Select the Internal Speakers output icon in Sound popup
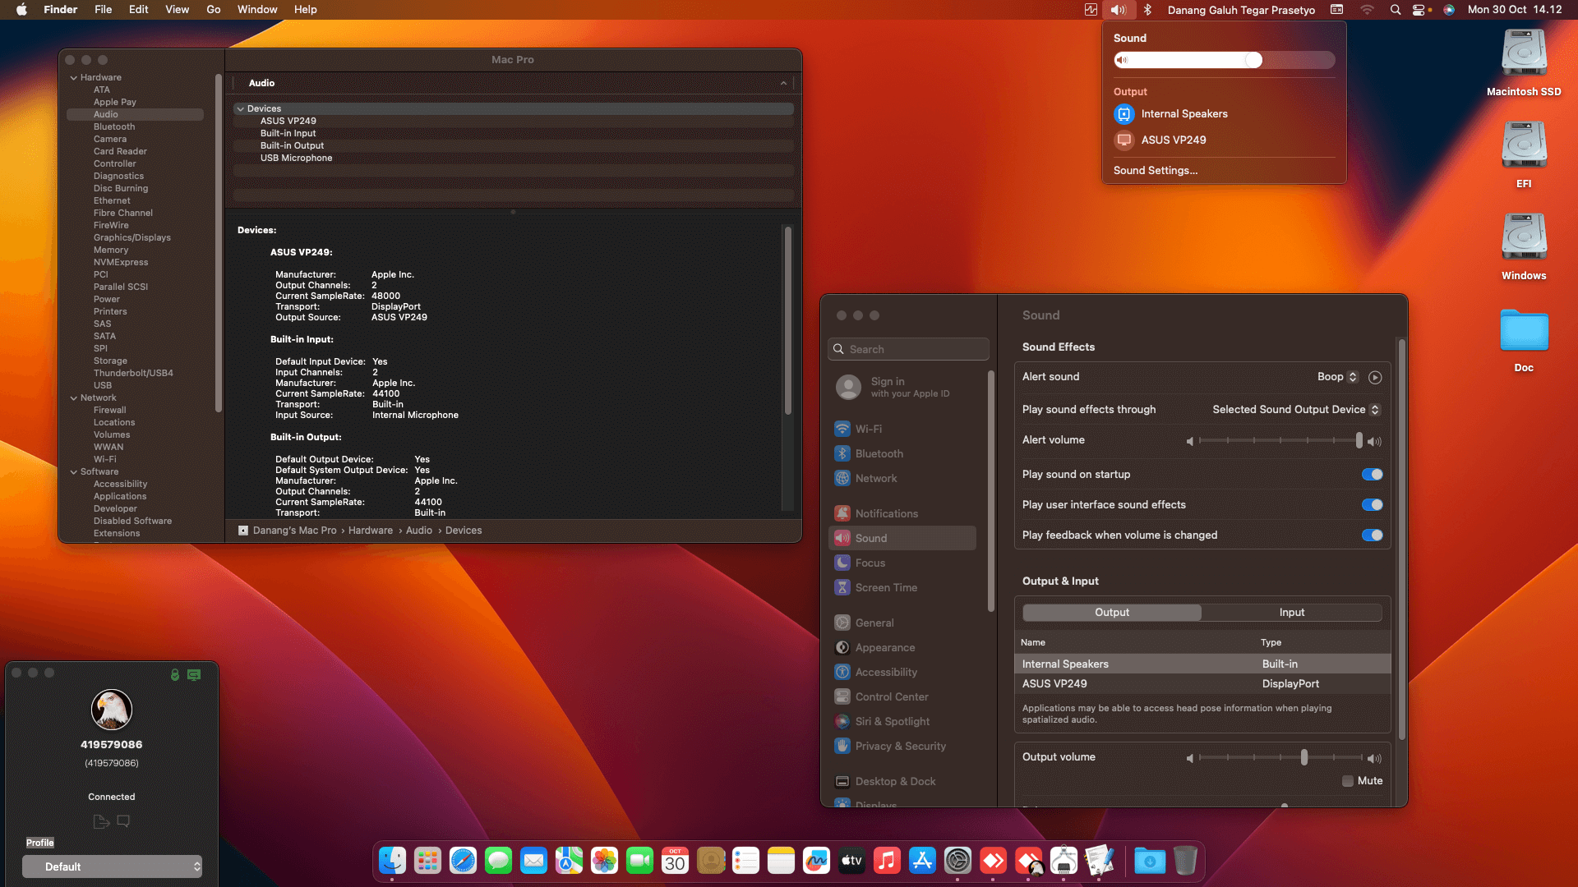1578x887 pixels. click(x=1124, y=114)
